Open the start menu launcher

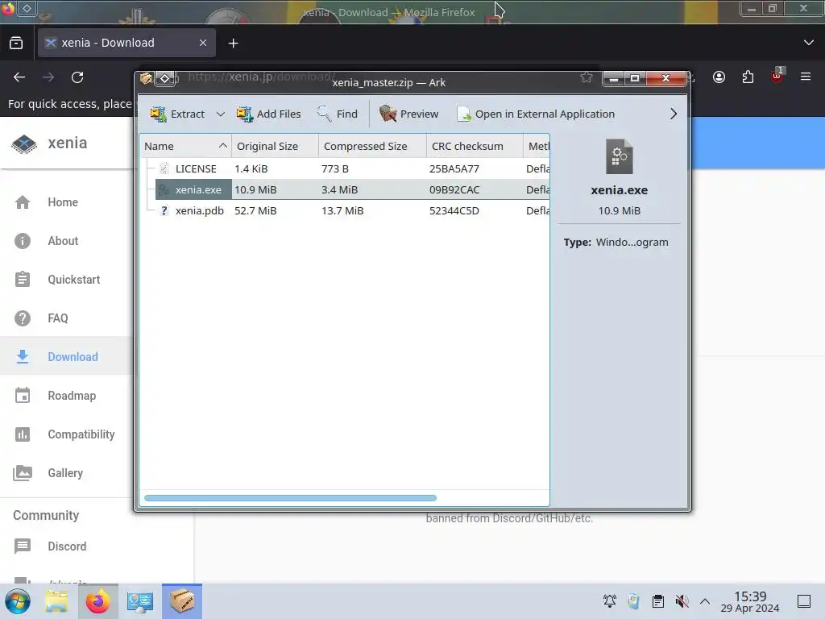18,601
